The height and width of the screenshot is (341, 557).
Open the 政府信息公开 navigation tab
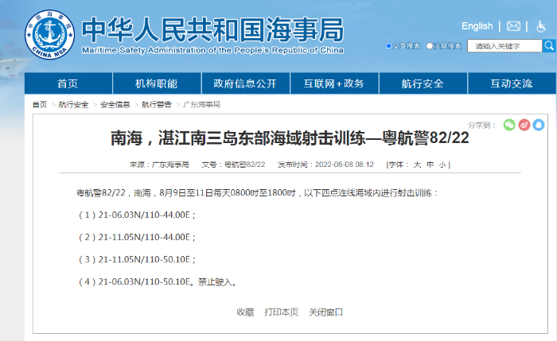pos(245,83)
